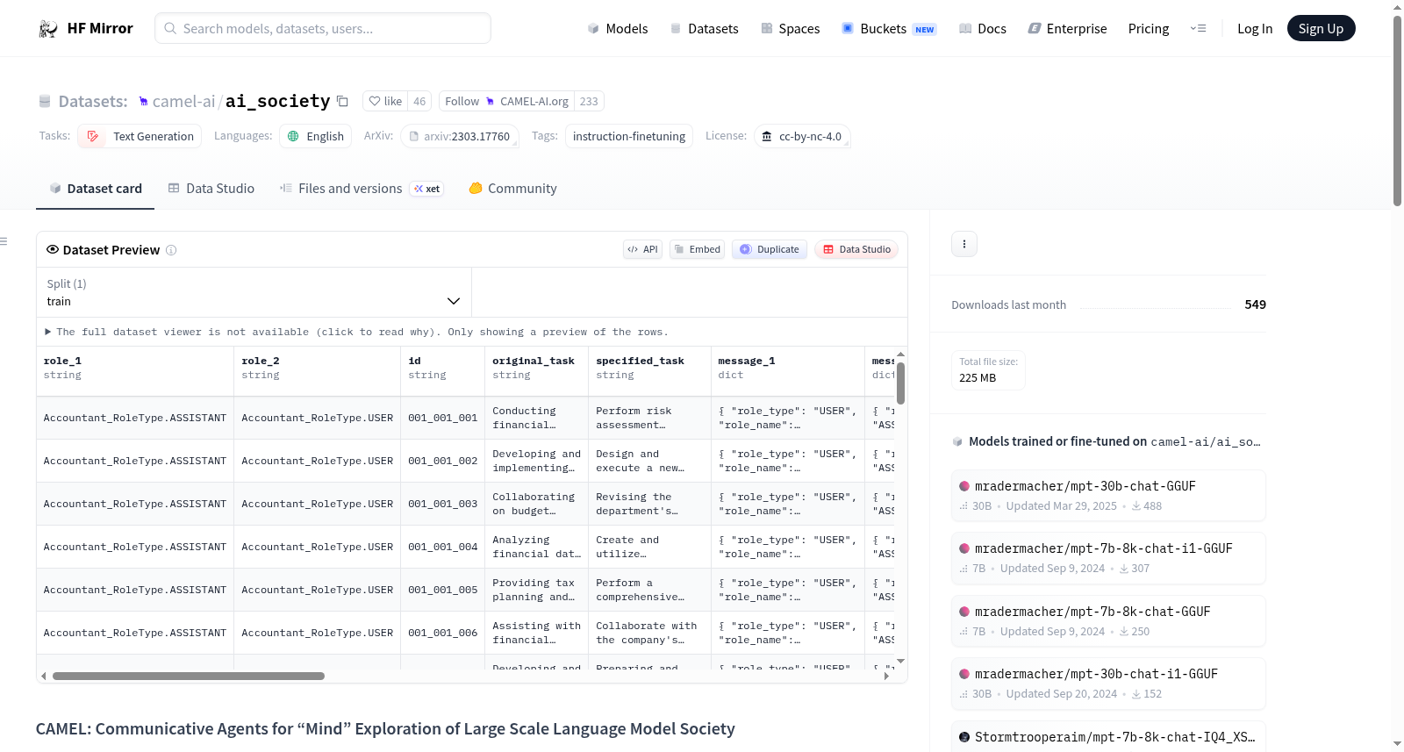Open the camel-ai organization link

click(183, 102)
